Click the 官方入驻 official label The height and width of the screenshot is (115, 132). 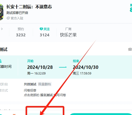(17, 18)
